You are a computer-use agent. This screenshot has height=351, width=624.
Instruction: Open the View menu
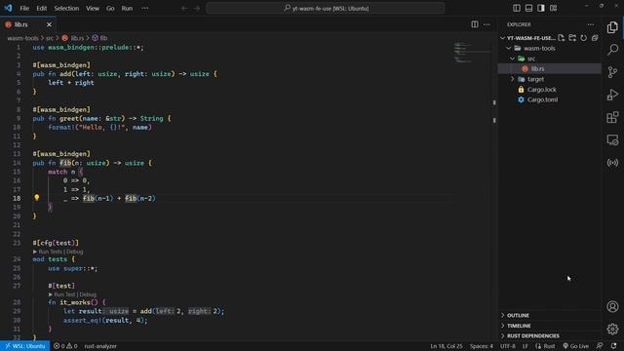click(x=93, y=8)
